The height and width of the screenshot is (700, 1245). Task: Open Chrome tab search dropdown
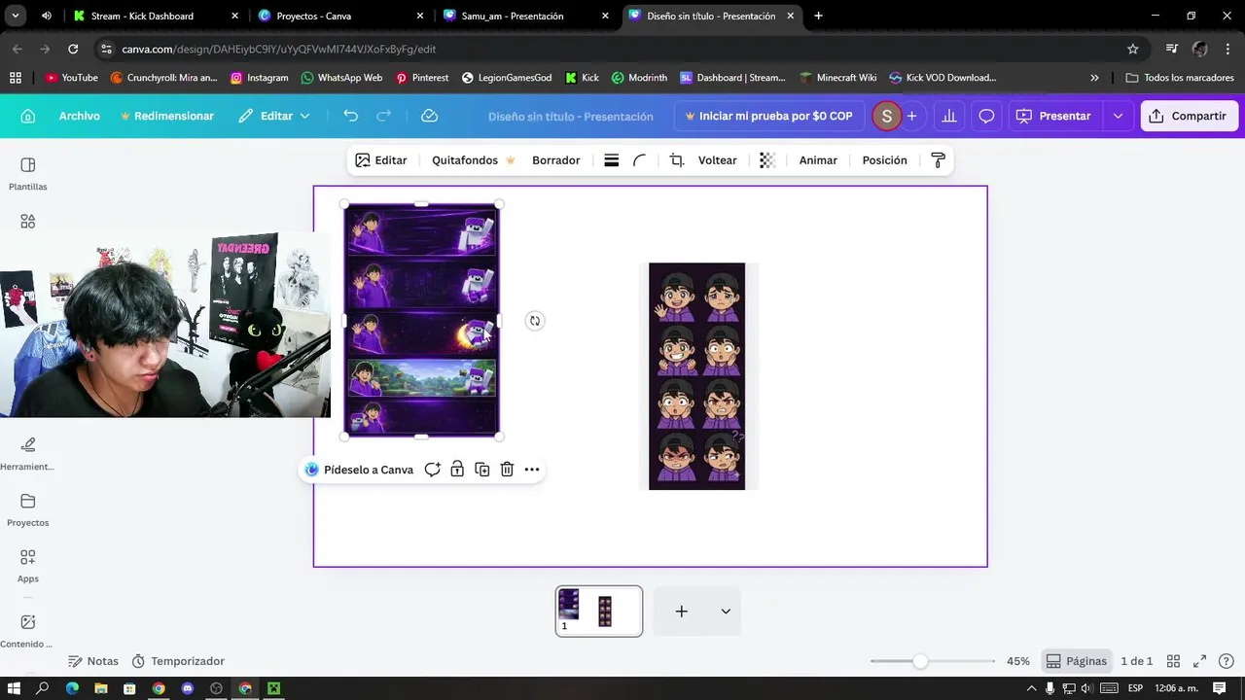point(15,16)
